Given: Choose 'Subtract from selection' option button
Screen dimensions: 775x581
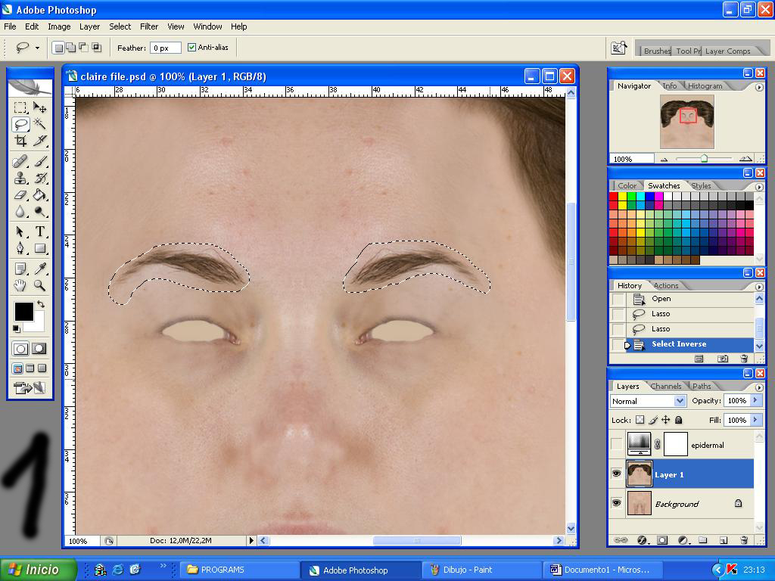Looking at the screenshot, I should (x=83, y=48).
